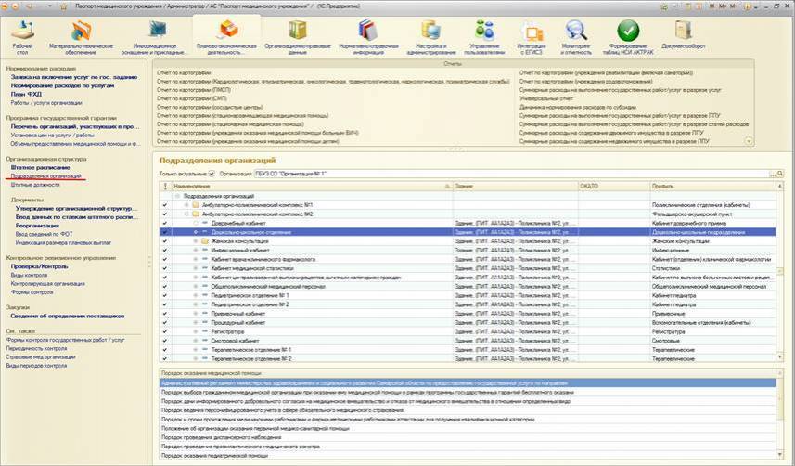Open Настройка и администрирование section
Image resolution: width=795 pixels, height=466 pixels.
click(431, 32)
